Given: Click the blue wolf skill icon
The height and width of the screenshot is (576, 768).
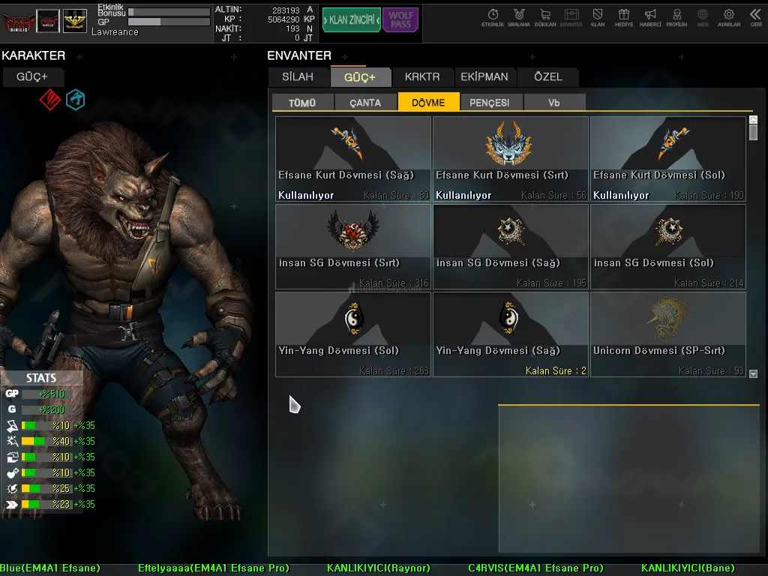Looking at the screenshot, I should (x=75, y=99).
